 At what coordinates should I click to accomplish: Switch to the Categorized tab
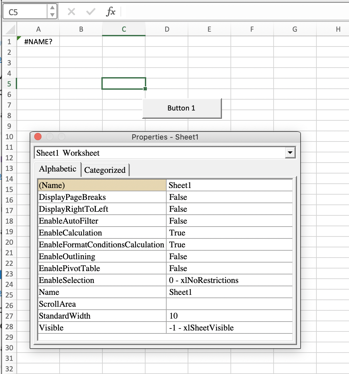105,170
